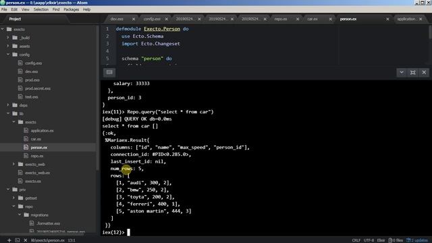The width and height of the screenshot is (432, 243).
Task: Open the Find menu
Action: coord(56,9)
